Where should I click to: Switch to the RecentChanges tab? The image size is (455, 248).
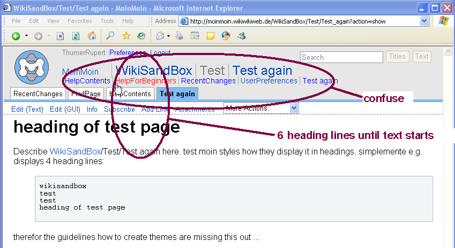38,94
